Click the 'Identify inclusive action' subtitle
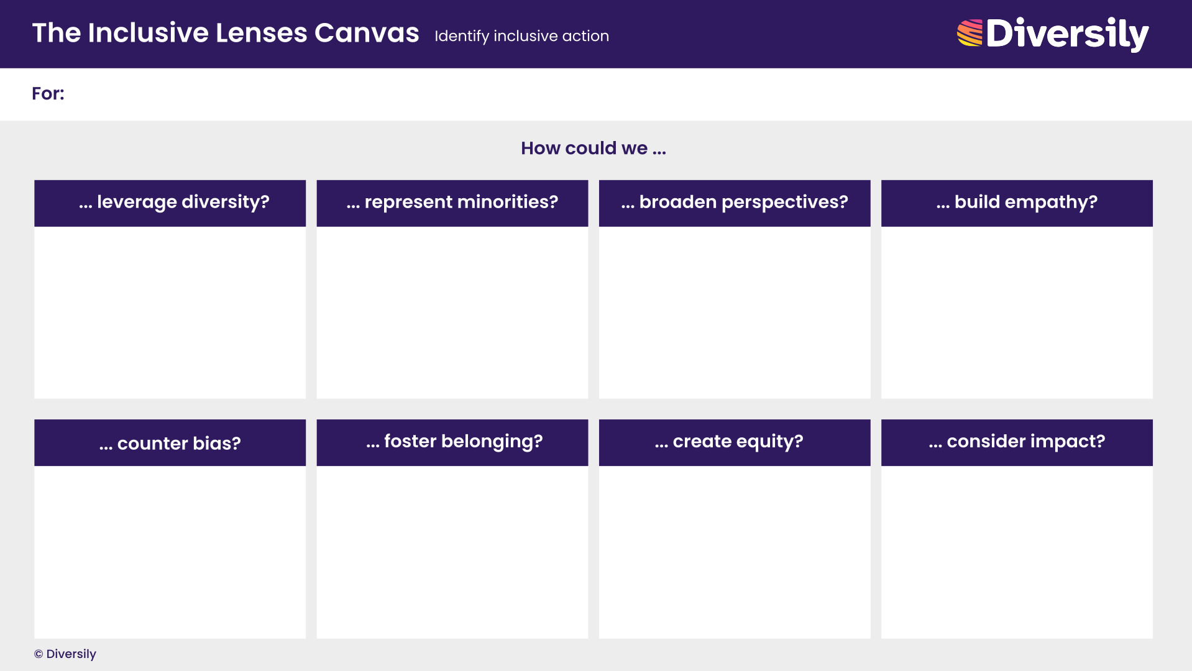The width and height of the screenshot is (1192, 671). click(x=521, y=36)
